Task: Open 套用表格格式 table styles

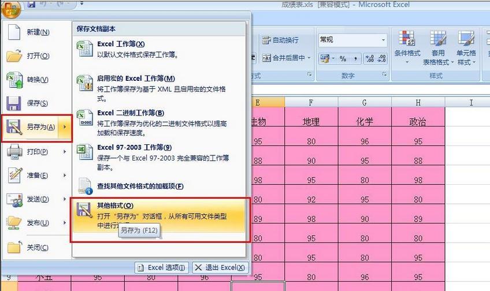Action: [x=438, y=48]
